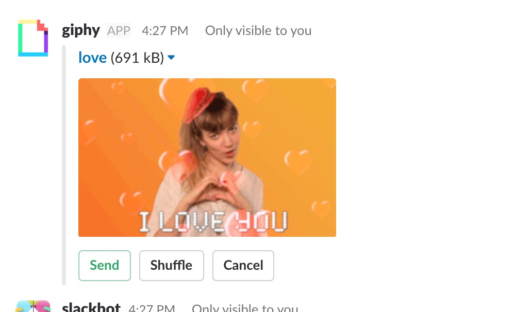Click the APP badge next to giphy

(118, 30)
